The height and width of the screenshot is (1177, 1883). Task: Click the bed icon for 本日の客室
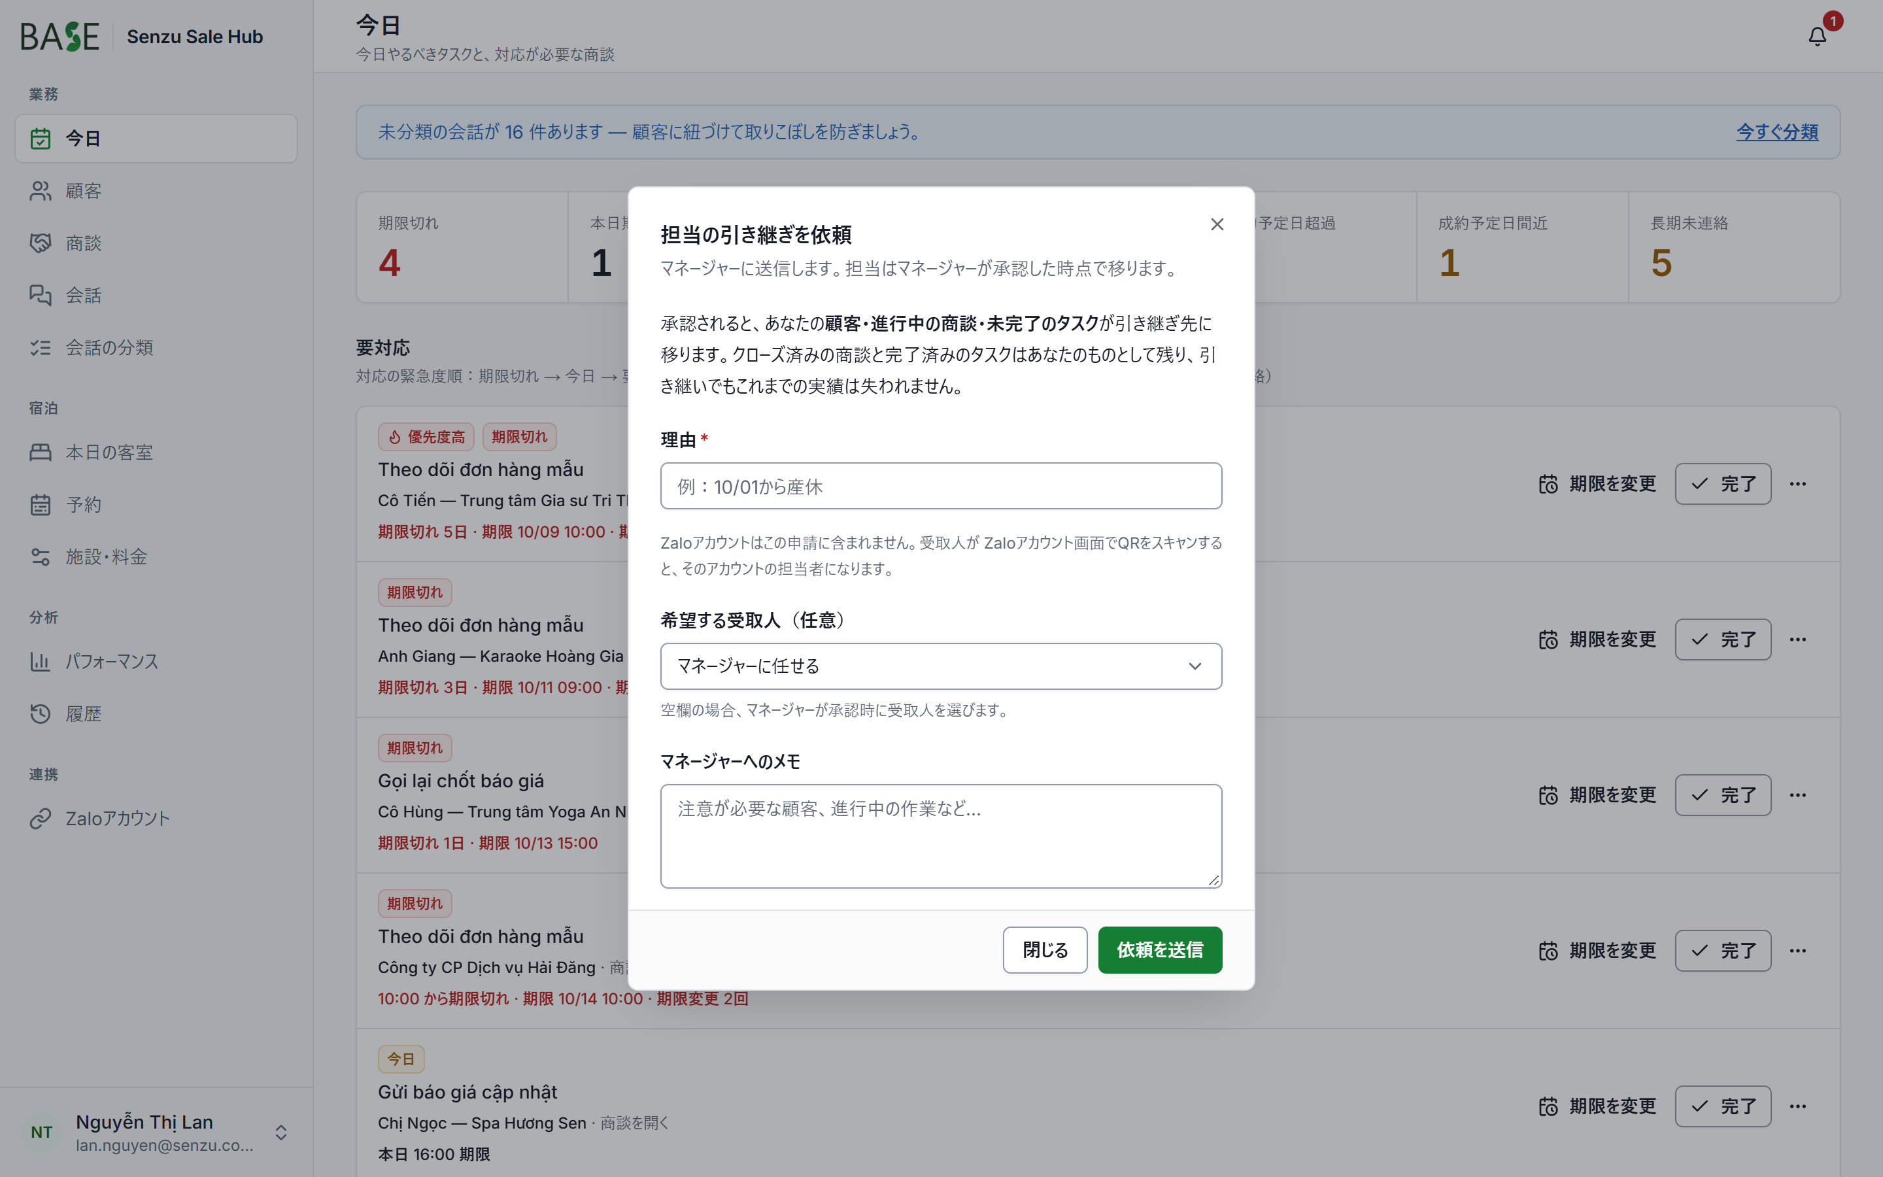tap(41, 452)
